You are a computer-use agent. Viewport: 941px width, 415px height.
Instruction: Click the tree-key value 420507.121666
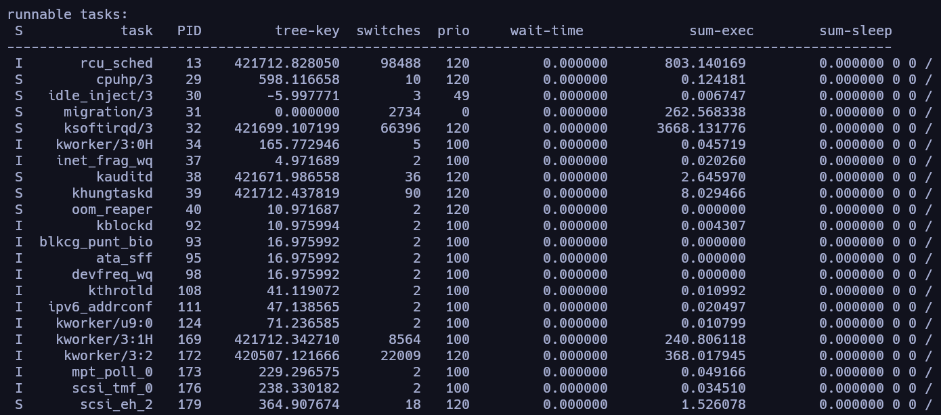pos(287,355)
